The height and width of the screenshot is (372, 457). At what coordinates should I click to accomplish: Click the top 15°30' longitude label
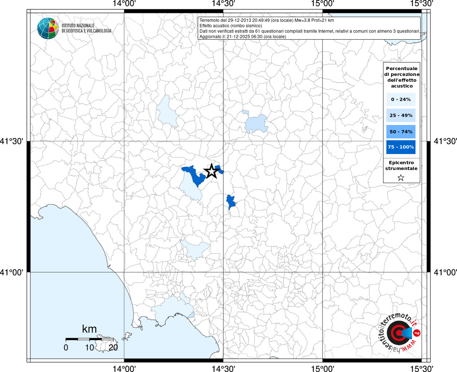(422, 4)
